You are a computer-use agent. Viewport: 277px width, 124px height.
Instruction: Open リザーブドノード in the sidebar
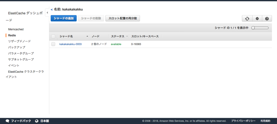click(x=19, y=41)
